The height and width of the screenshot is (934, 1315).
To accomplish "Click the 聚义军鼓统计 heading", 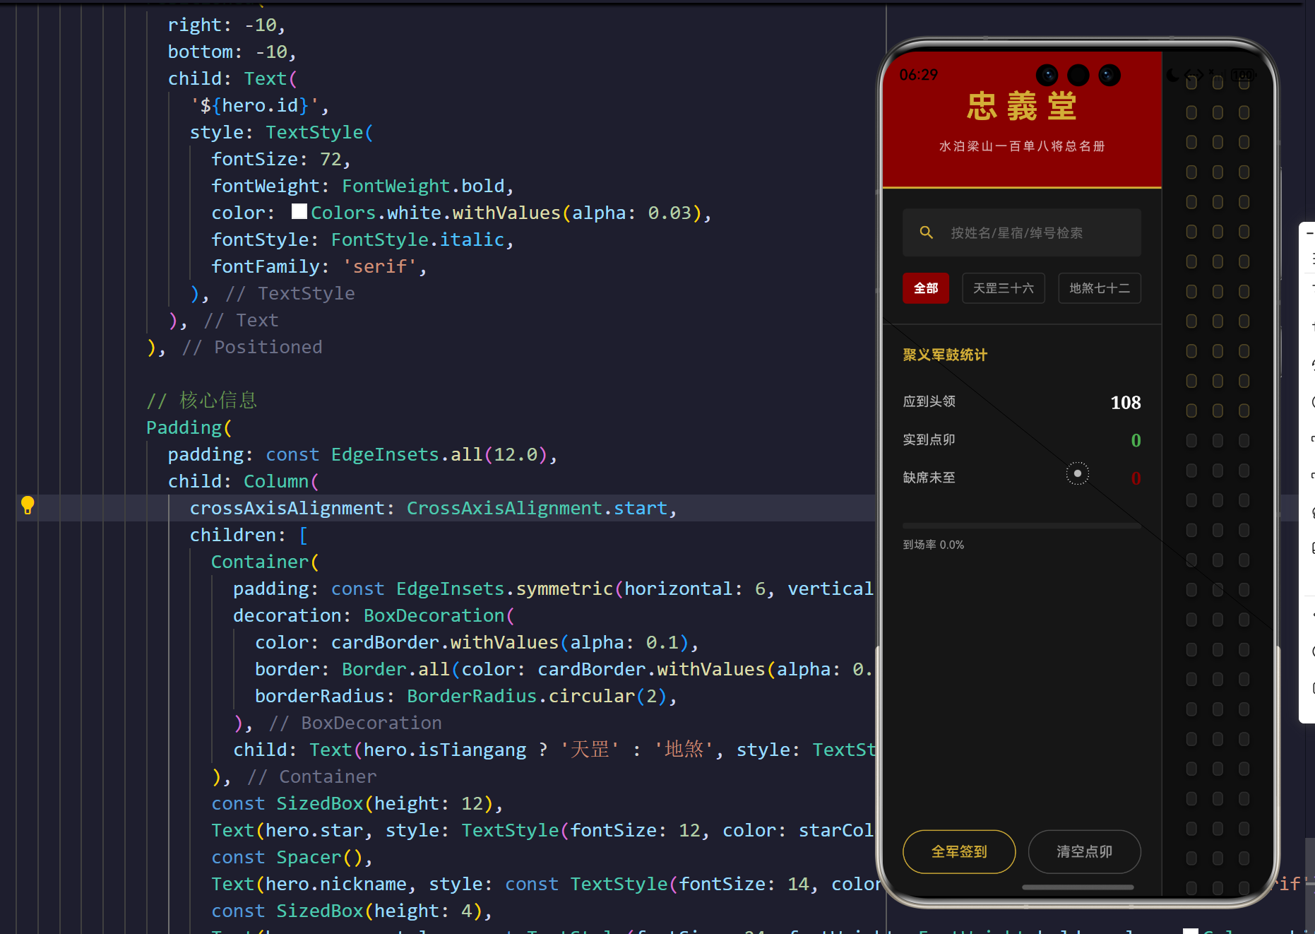I will click(x=944, y=355).
